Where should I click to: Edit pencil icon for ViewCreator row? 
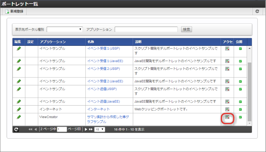tap(19, 117)
